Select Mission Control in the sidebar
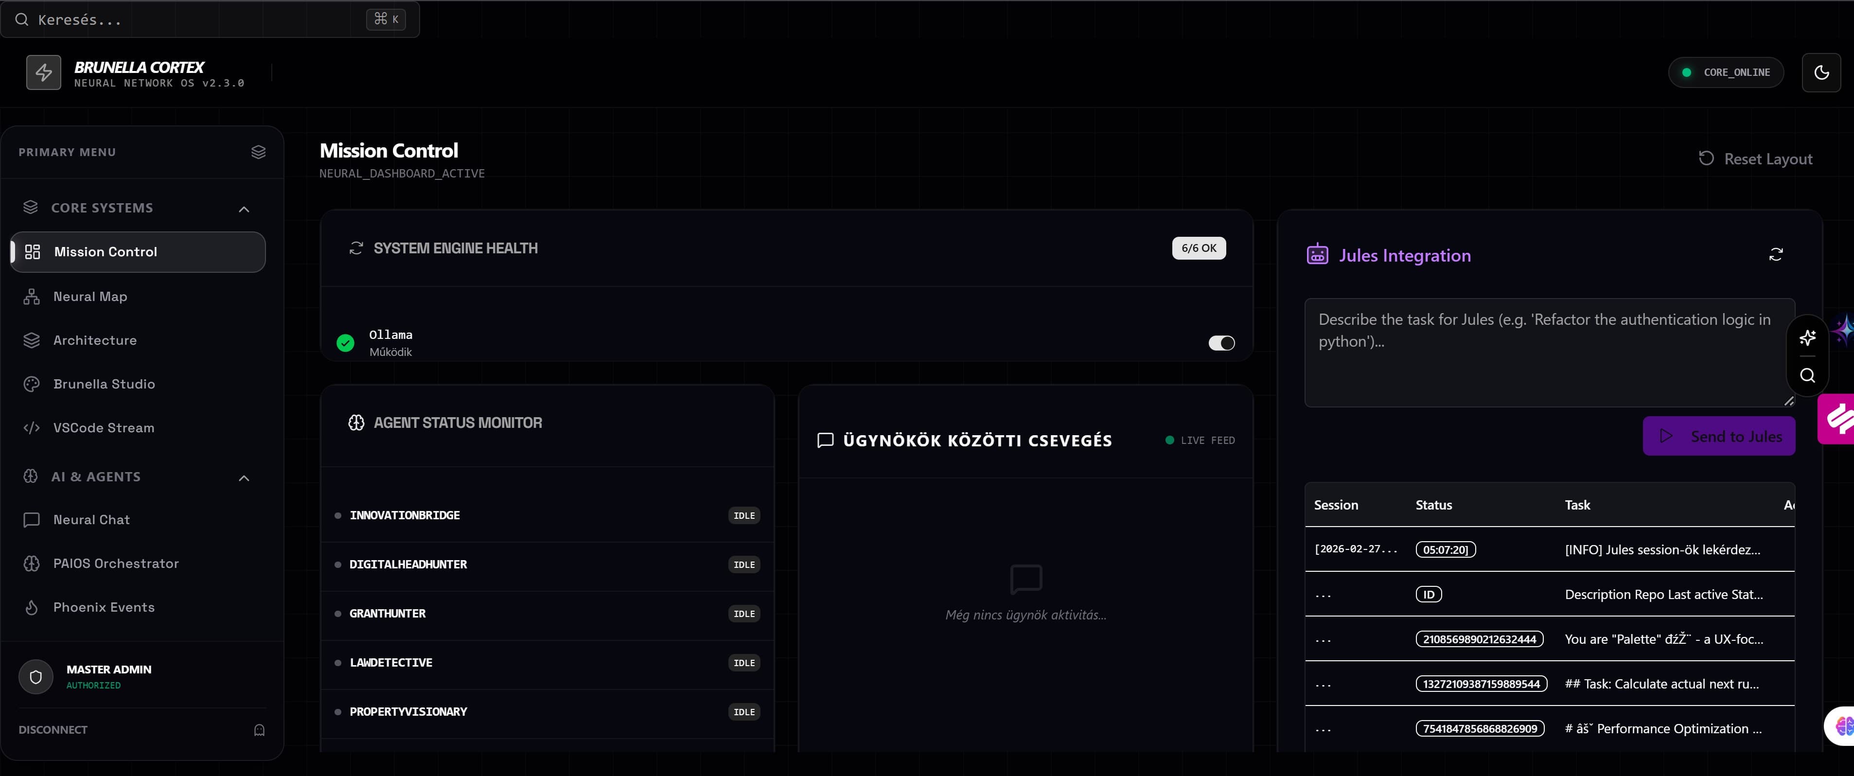Image resolution: width=1854 pixels, height=776 pixels. (106, 252)
